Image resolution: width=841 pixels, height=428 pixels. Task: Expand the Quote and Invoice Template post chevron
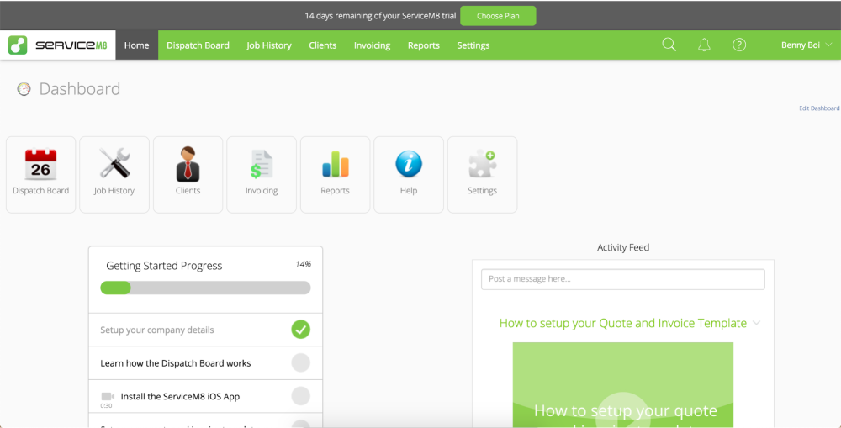(x=756, y=323)
